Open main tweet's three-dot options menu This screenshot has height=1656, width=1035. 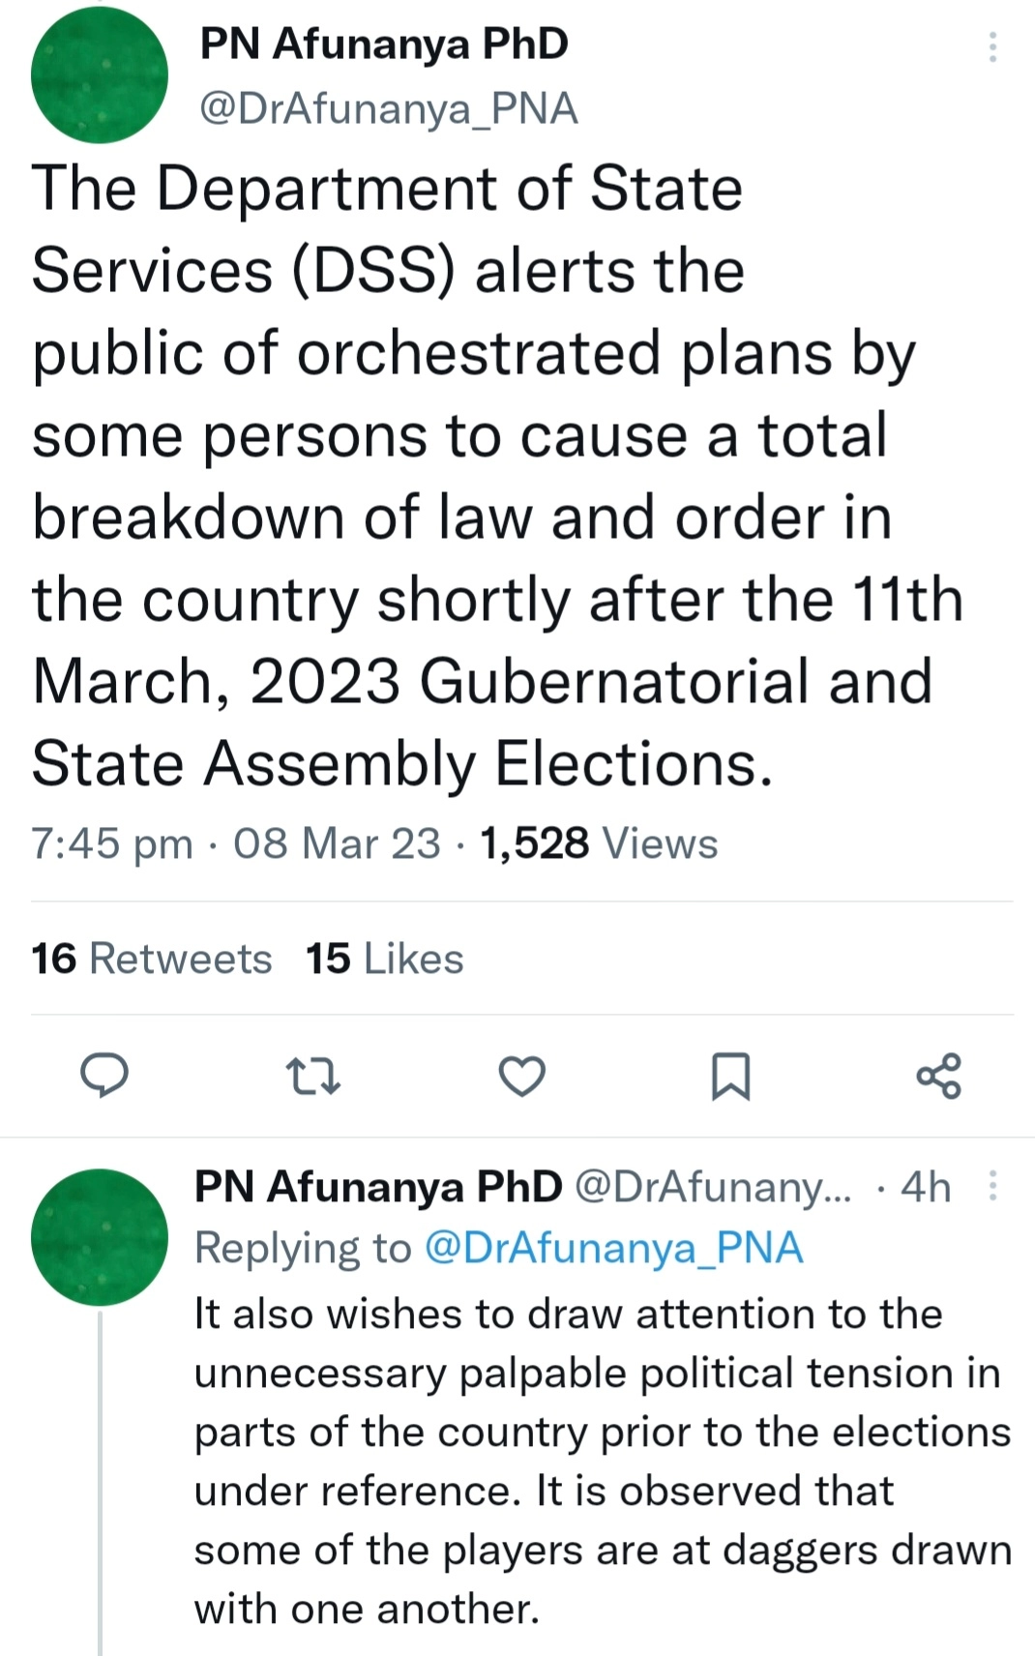click(992, 46)
